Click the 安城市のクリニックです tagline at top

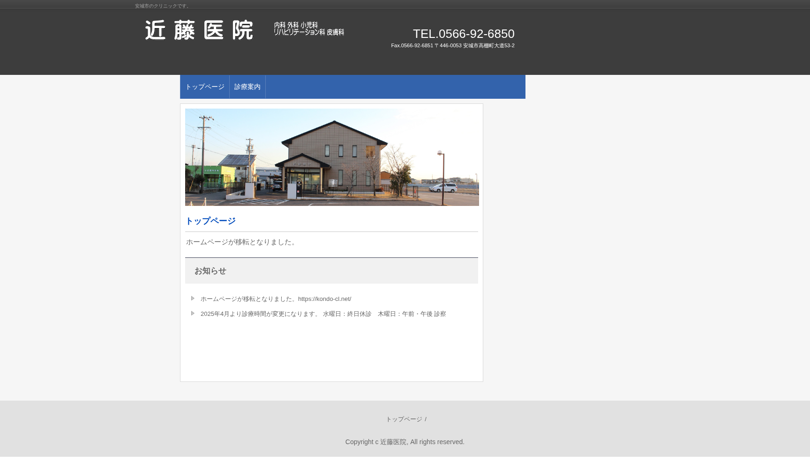[161, 6]
